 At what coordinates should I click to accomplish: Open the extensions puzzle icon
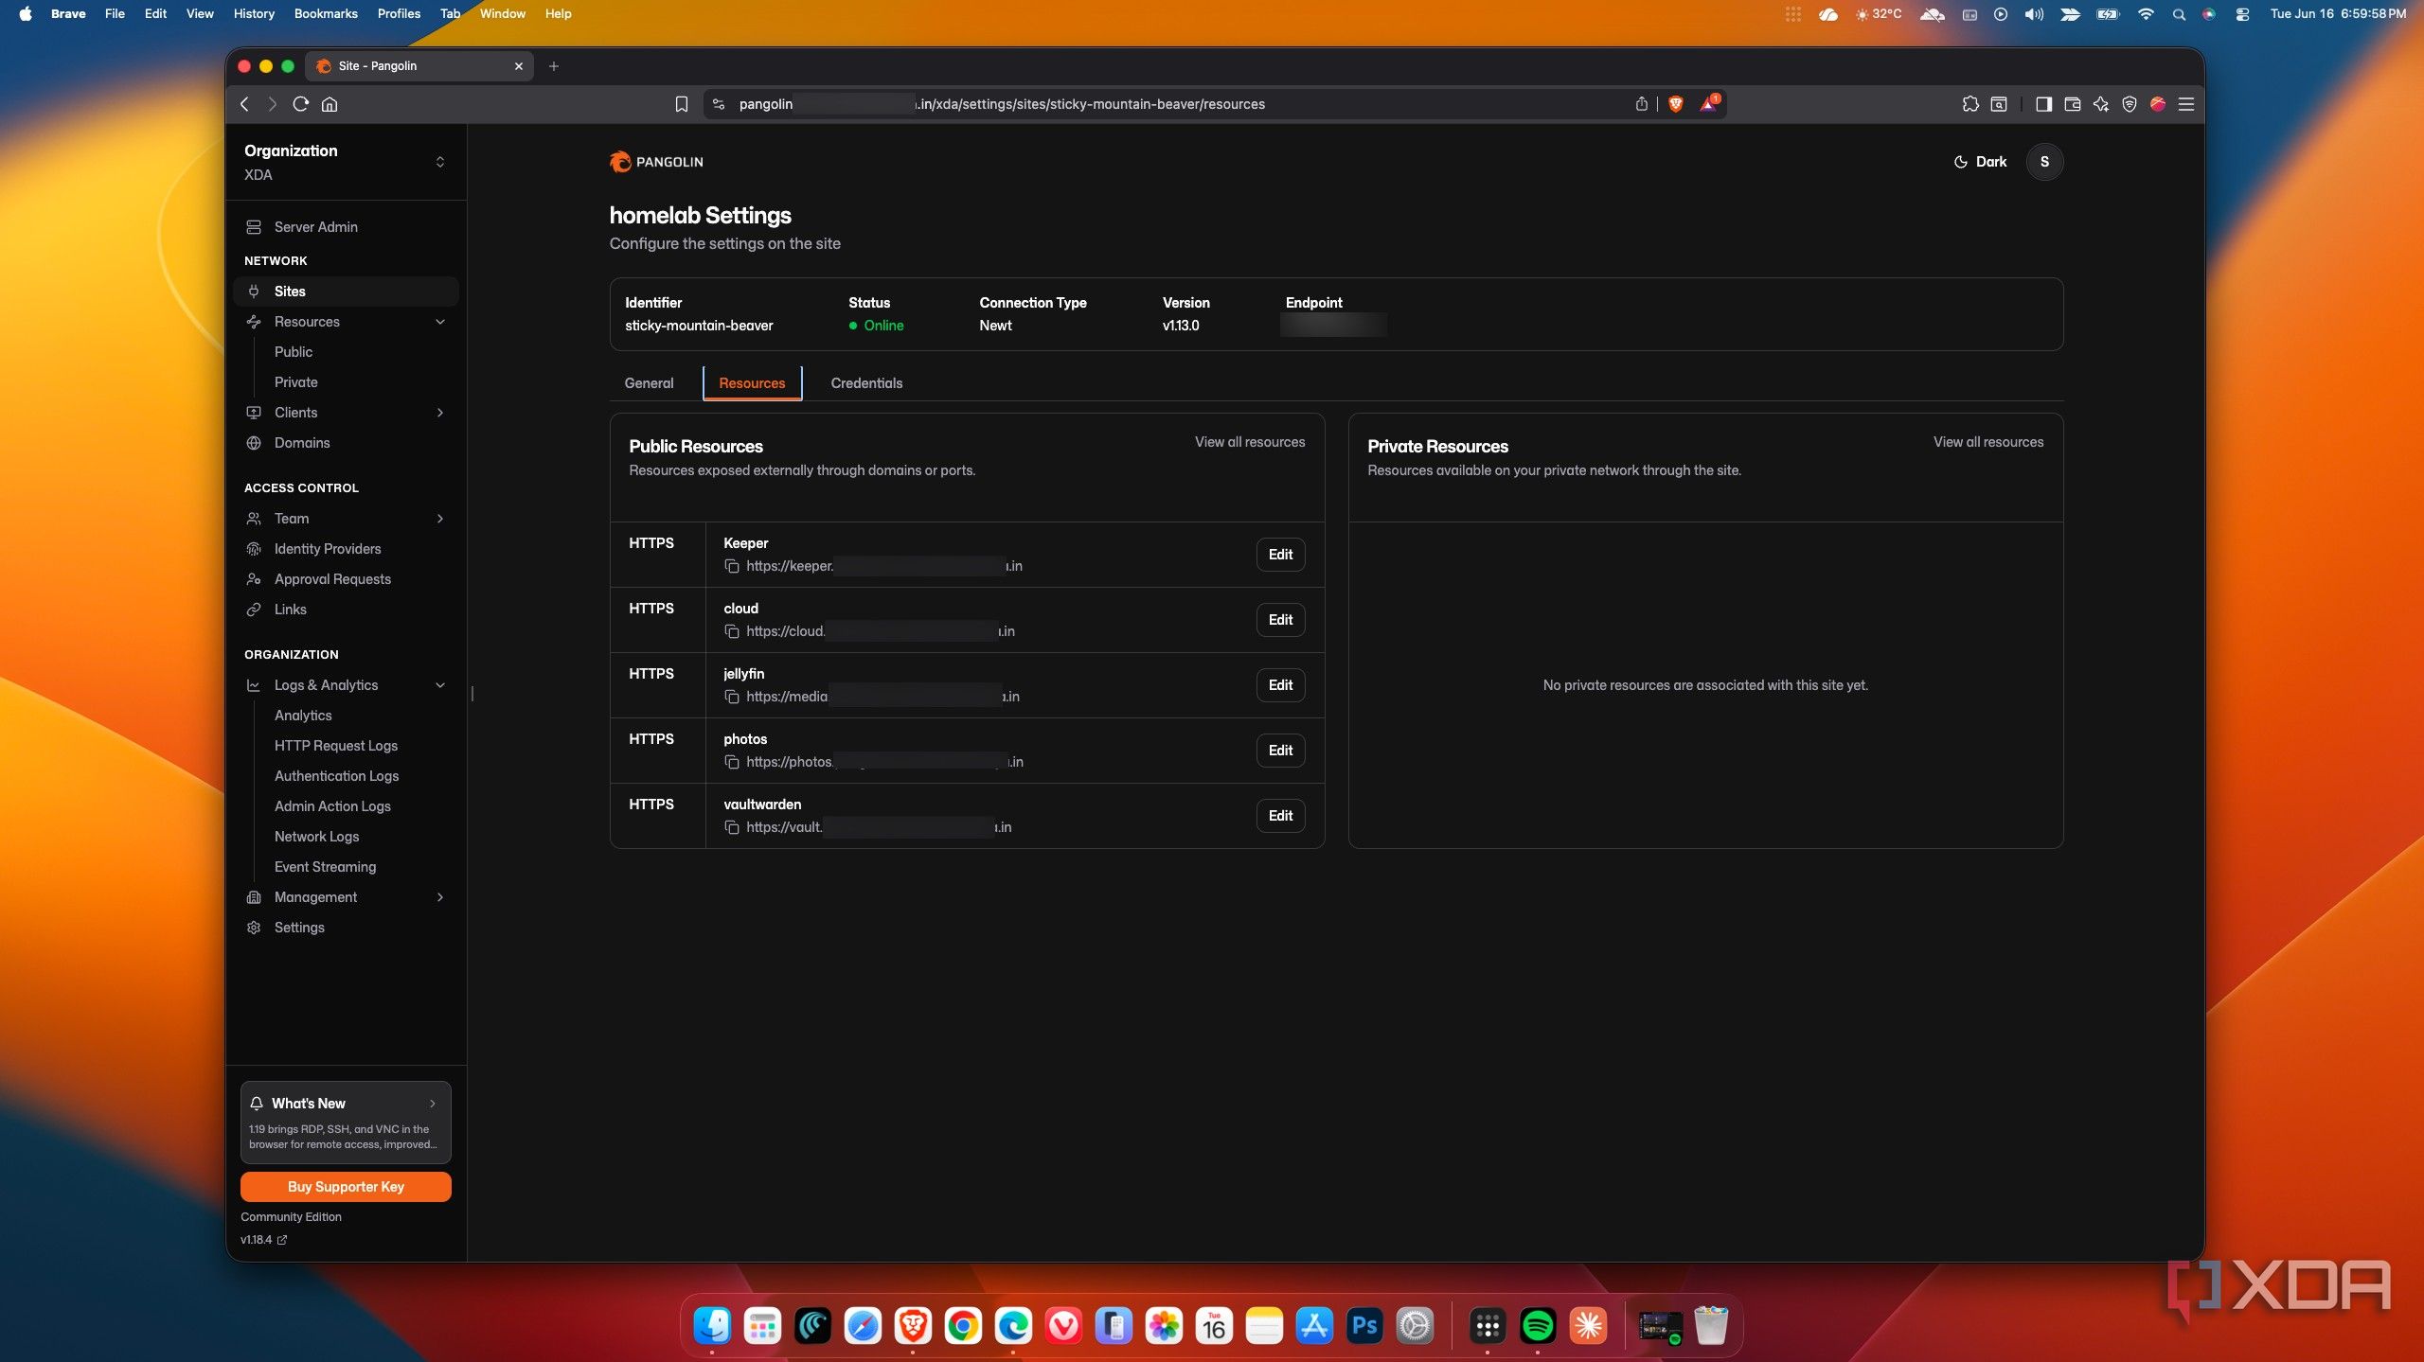(1969, 104)
